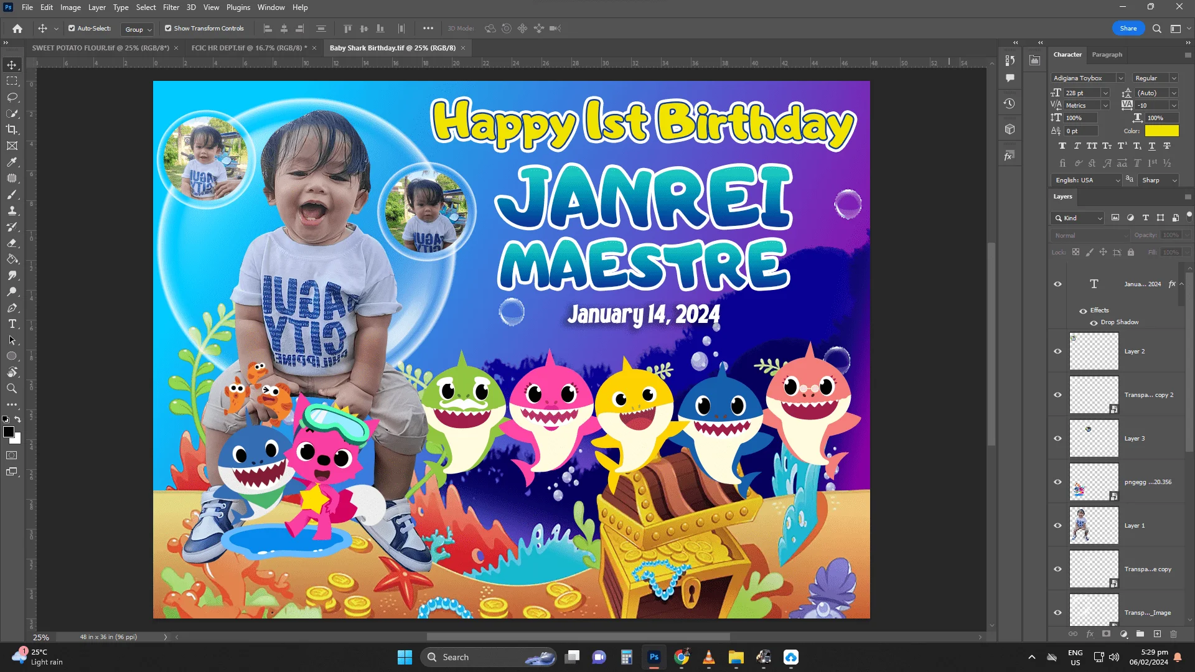Image resolution: width=1195 pixels, height=672 pixels.
Task: Select the Eraser tool
Action: (x=12, y=243)
